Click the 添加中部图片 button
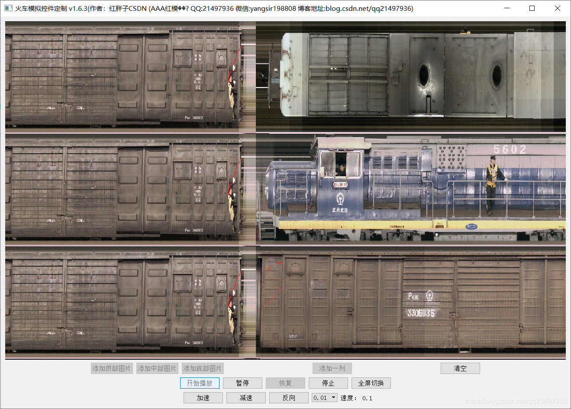Viewport: 571px width, 409px height. click(157, 368)
